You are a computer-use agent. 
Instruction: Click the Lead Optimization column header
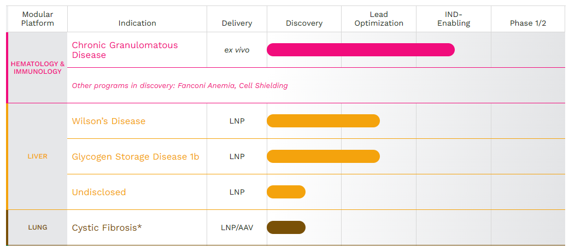pos(379,19)
